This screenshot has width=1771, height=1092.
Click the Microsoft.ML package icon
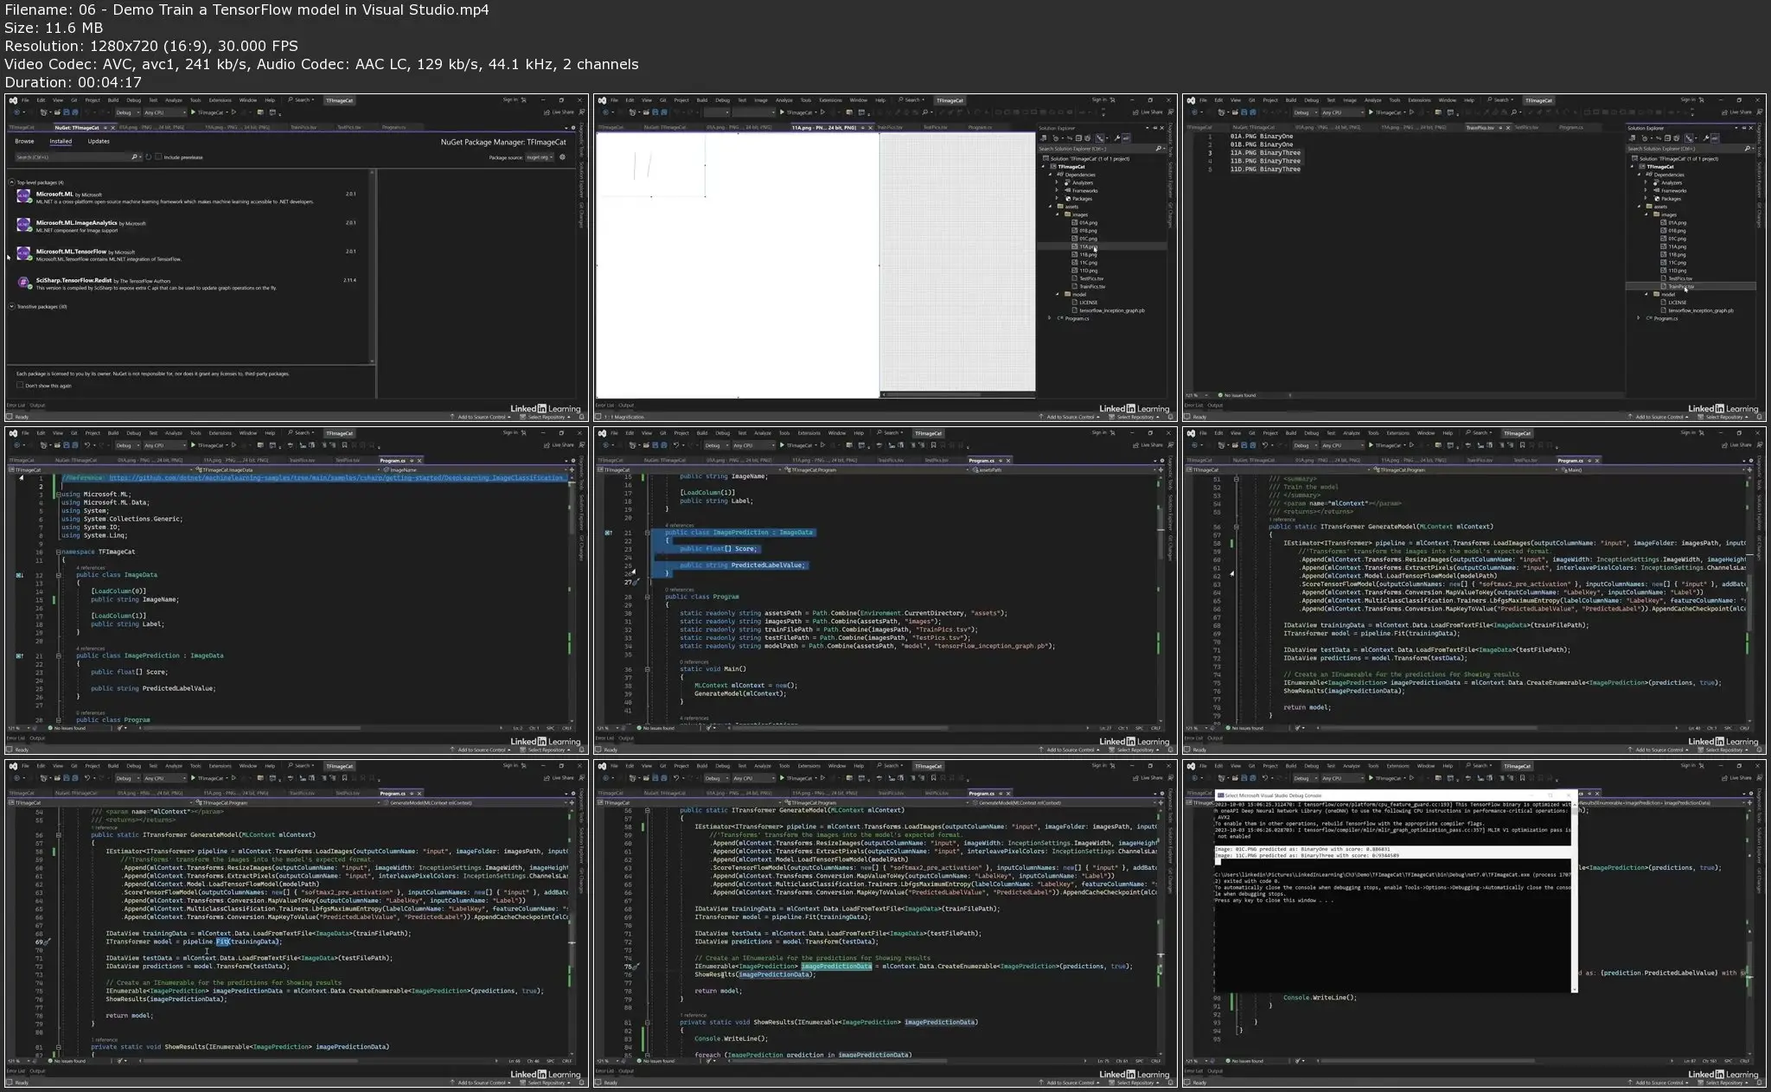point(24,197)
